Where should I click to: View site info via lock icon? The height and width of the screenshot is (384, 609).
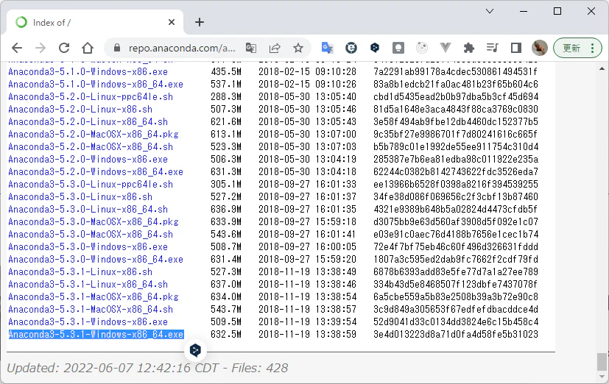coord(116,48)
